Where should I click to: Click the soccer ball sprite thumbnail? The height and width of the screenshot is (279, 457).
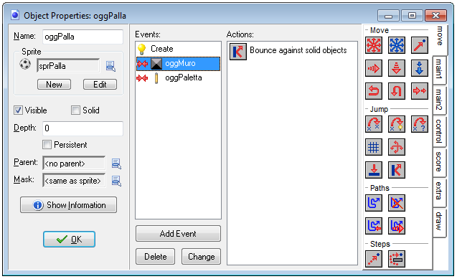[x=25, y=65]
